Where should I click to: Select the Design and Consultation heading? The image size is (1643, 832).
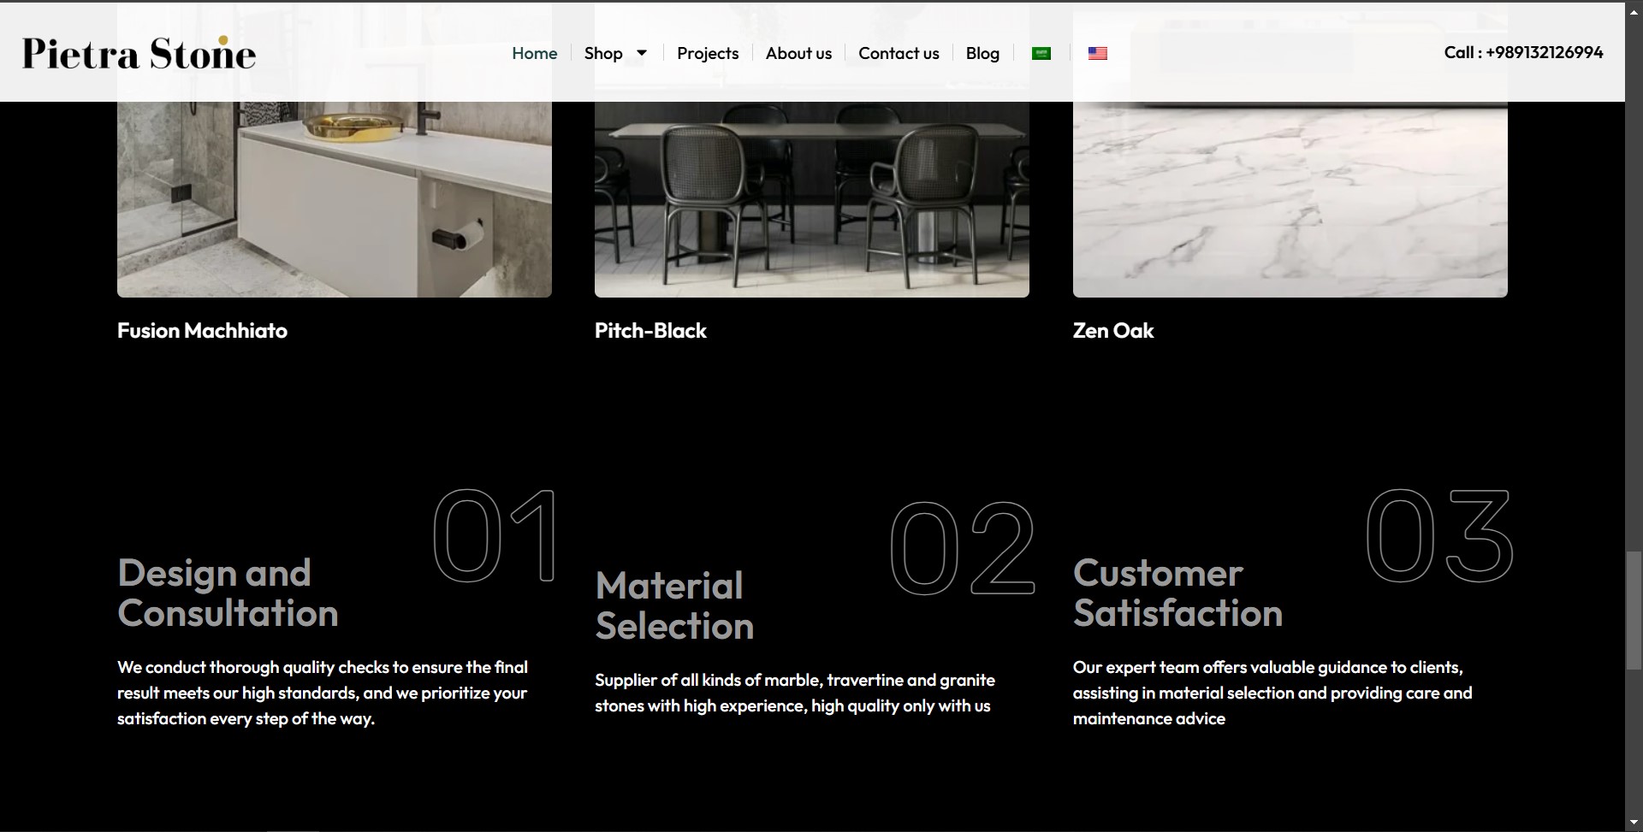tap(228, 593)
